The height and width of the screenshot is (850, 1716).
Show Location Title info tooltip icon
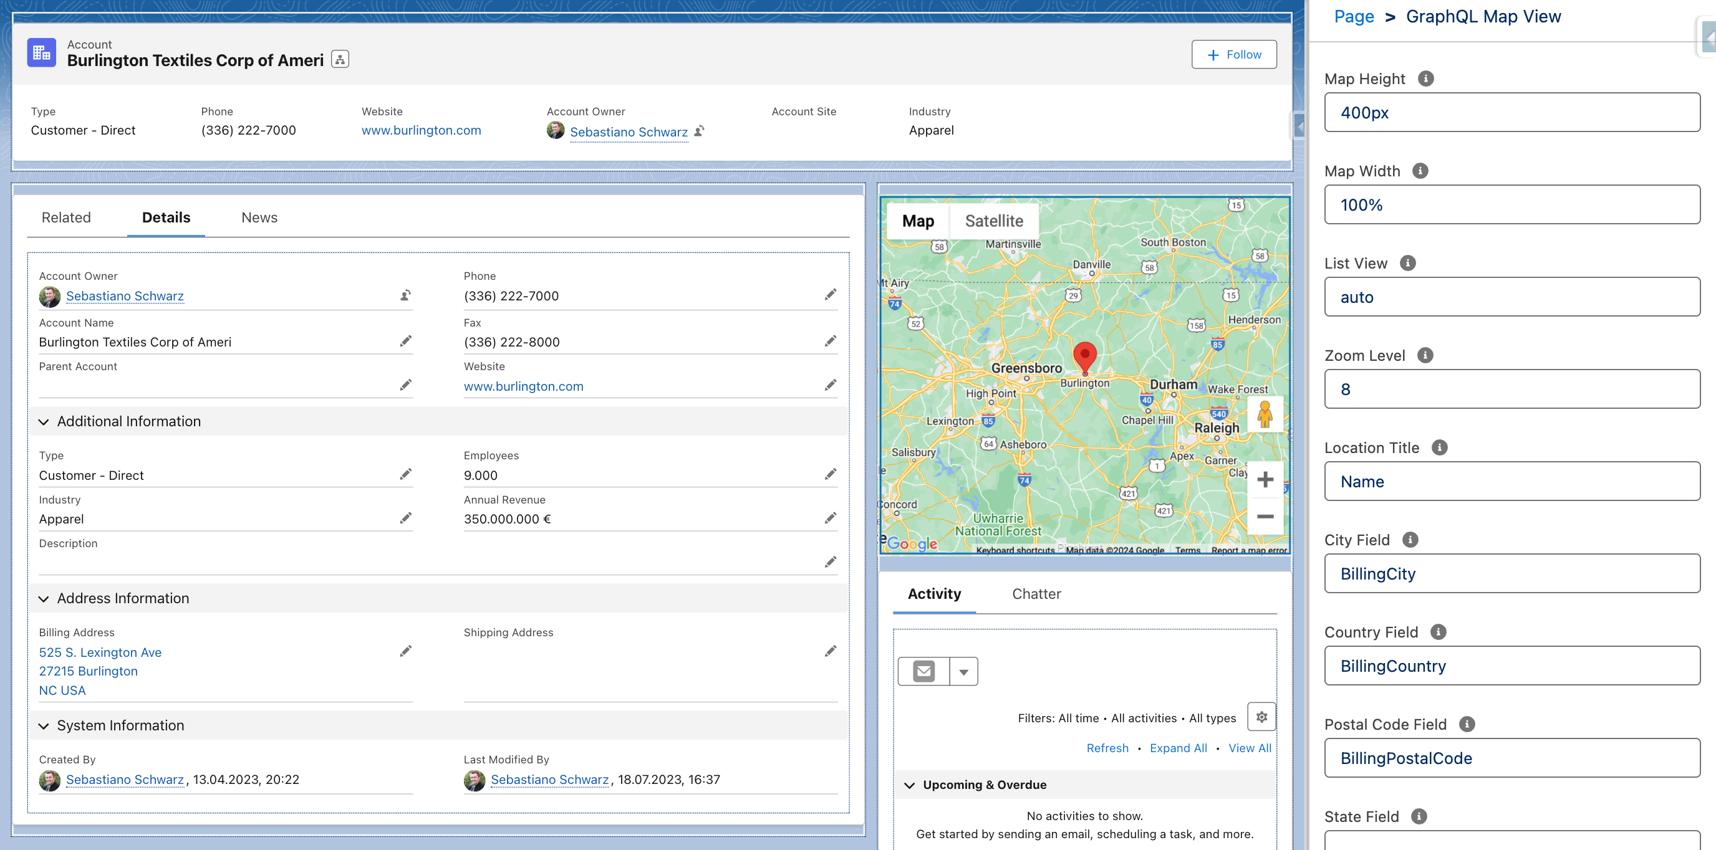[1439, 447]
